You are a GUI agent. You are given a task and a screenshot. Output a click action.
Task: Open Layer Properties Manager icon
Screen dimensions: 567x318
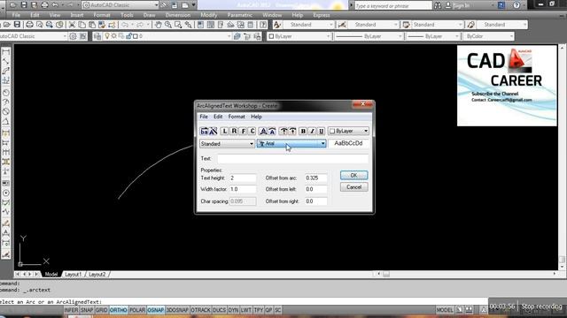[97, 36]
